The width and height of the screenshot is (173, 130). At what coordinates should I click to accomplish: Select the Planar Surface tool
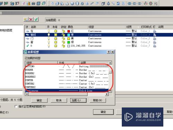coord(97,3)
